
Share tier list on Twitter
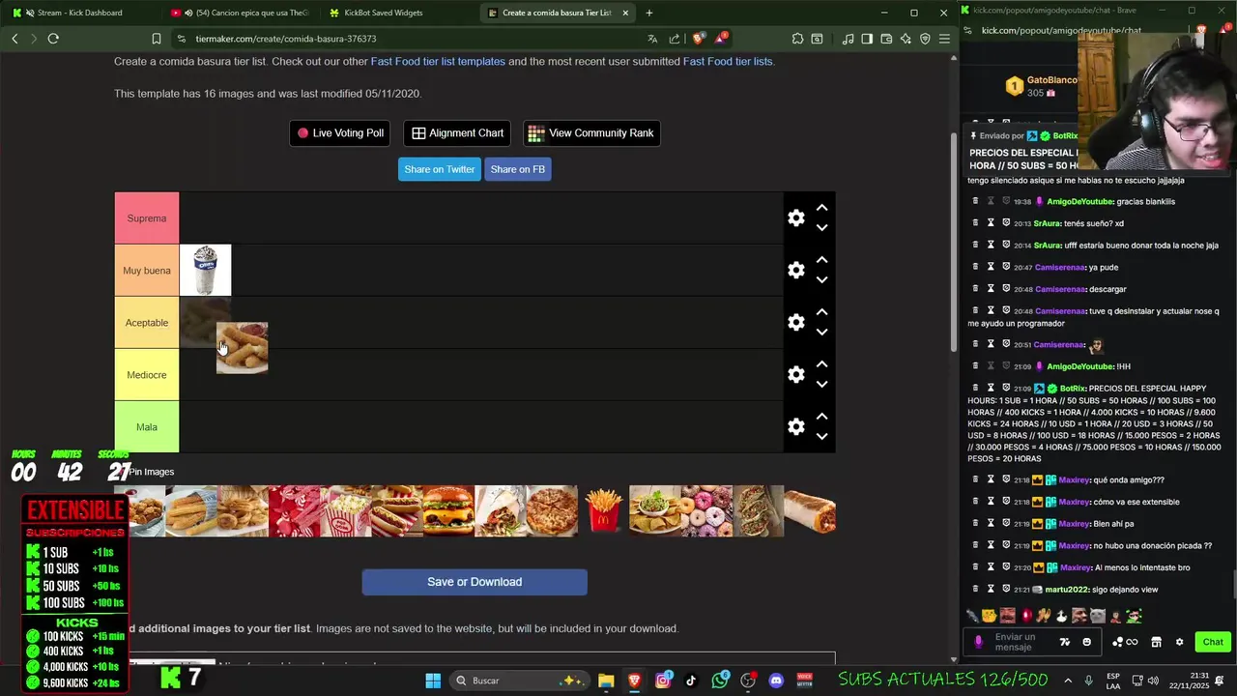tap(439, 169)
